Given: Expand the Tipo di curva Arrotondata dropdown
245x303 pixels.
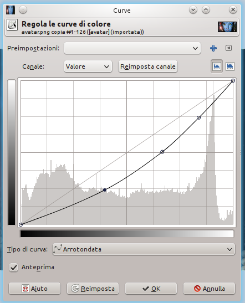Looking at the screenshot, I should click(x=144, y=249).
